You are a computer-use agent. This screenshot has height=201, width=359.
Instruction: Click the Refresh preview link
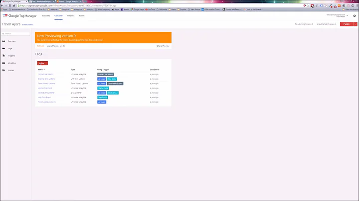coord(40,46)
